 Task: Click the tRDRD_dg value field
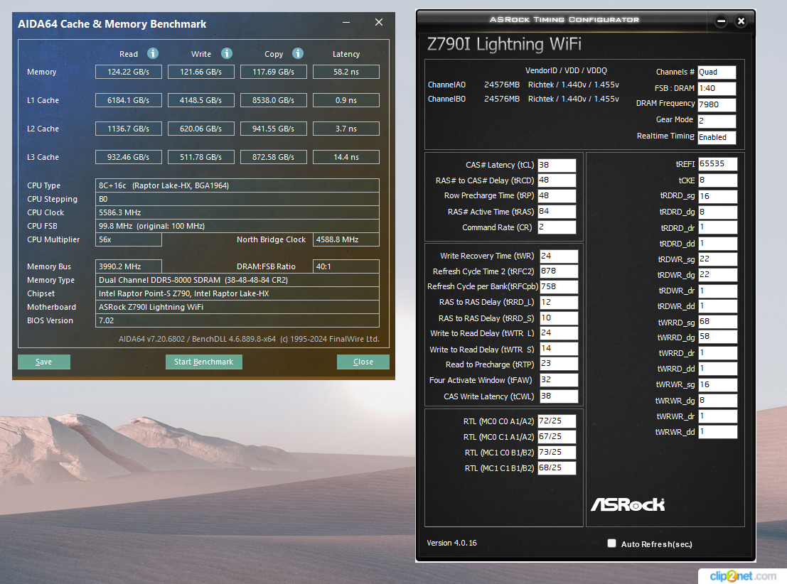click(718, 212)
